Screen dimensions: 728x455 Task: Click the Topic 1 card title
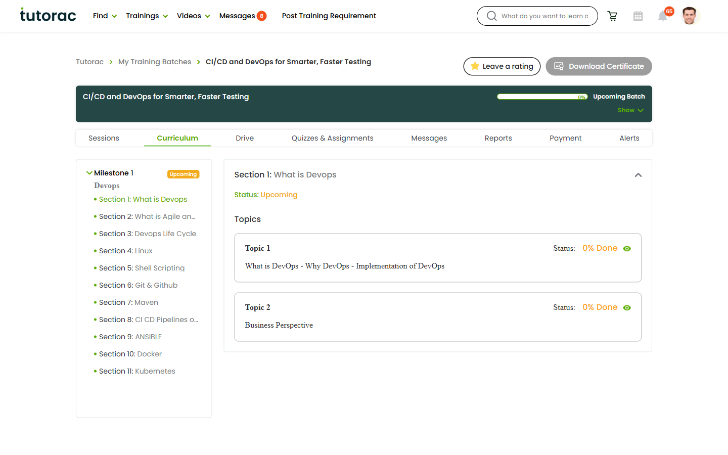257,248
